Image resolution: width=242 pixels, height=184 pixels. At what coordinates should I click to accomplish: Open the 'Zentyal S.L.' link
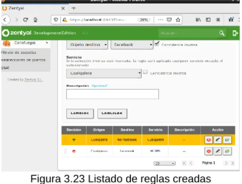coord(33,80)
